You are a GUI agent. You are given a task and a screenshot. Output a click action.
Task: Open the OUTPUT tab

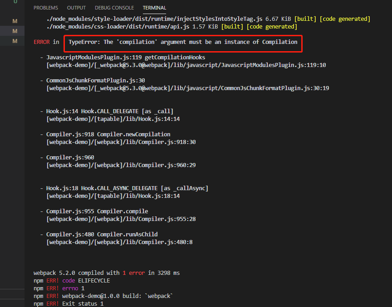pos(76,8)
